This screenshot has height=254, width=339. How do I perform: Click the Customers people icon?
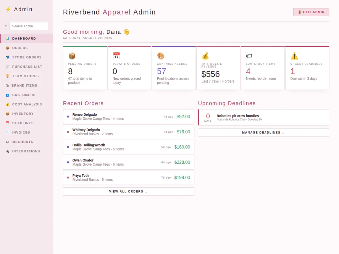click(x=8, y=95)
